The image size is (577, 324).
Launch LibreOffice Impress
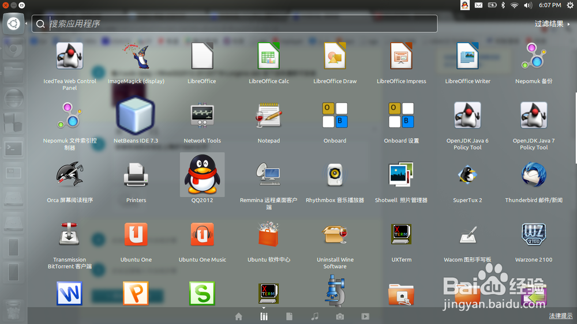tap(401, 56)
